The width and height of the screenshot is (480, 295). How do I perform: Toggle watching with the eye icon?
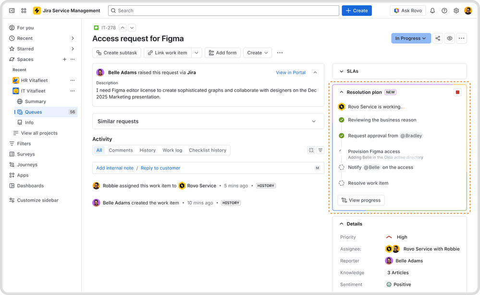pyautogui.click(x=449, y=38)
